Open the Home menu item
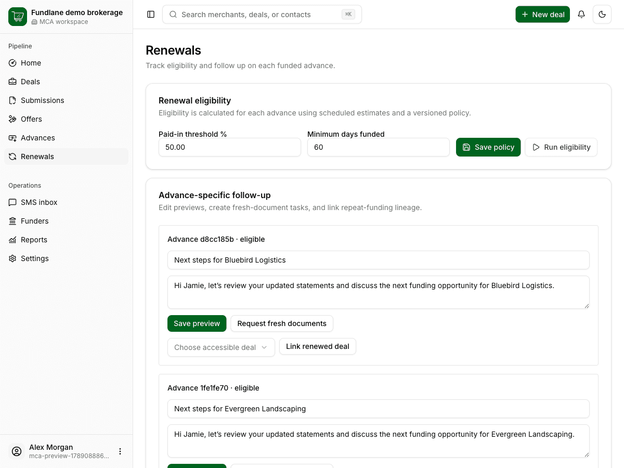 [x=66, y=63]
